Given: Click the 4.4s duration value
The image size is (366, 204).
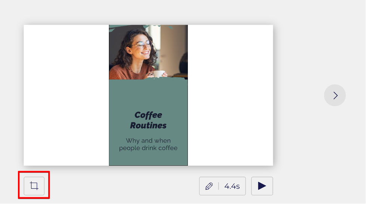Looking at the screenshot, I should point(232,186).
